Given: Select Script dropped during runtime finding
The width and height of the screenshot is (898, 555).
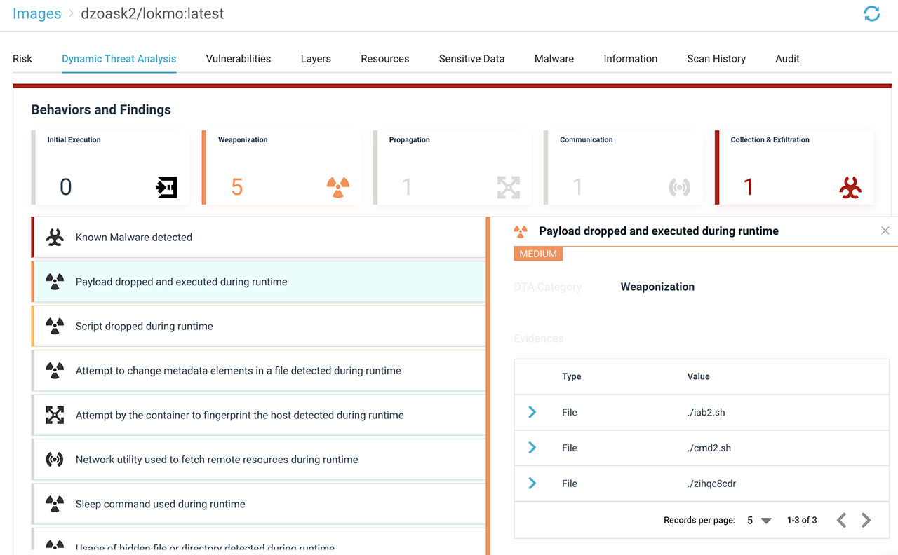Looking at the screenshot, I should (259, 326).
